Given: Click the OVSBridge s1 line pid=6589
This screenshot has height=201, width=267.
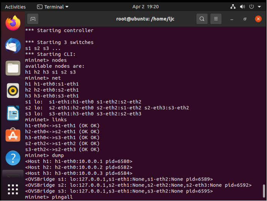Looking at the screenshot, I should pyautogui.click(x=119, y=179).
